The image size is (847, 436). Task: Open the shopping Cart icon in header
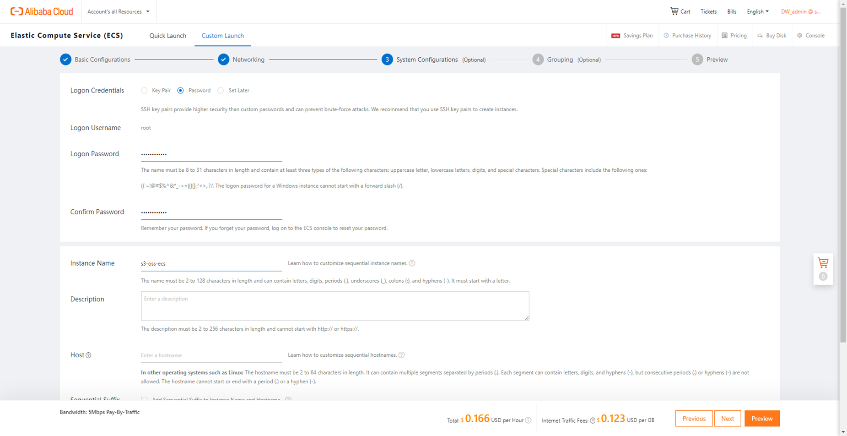coord(674,11)
